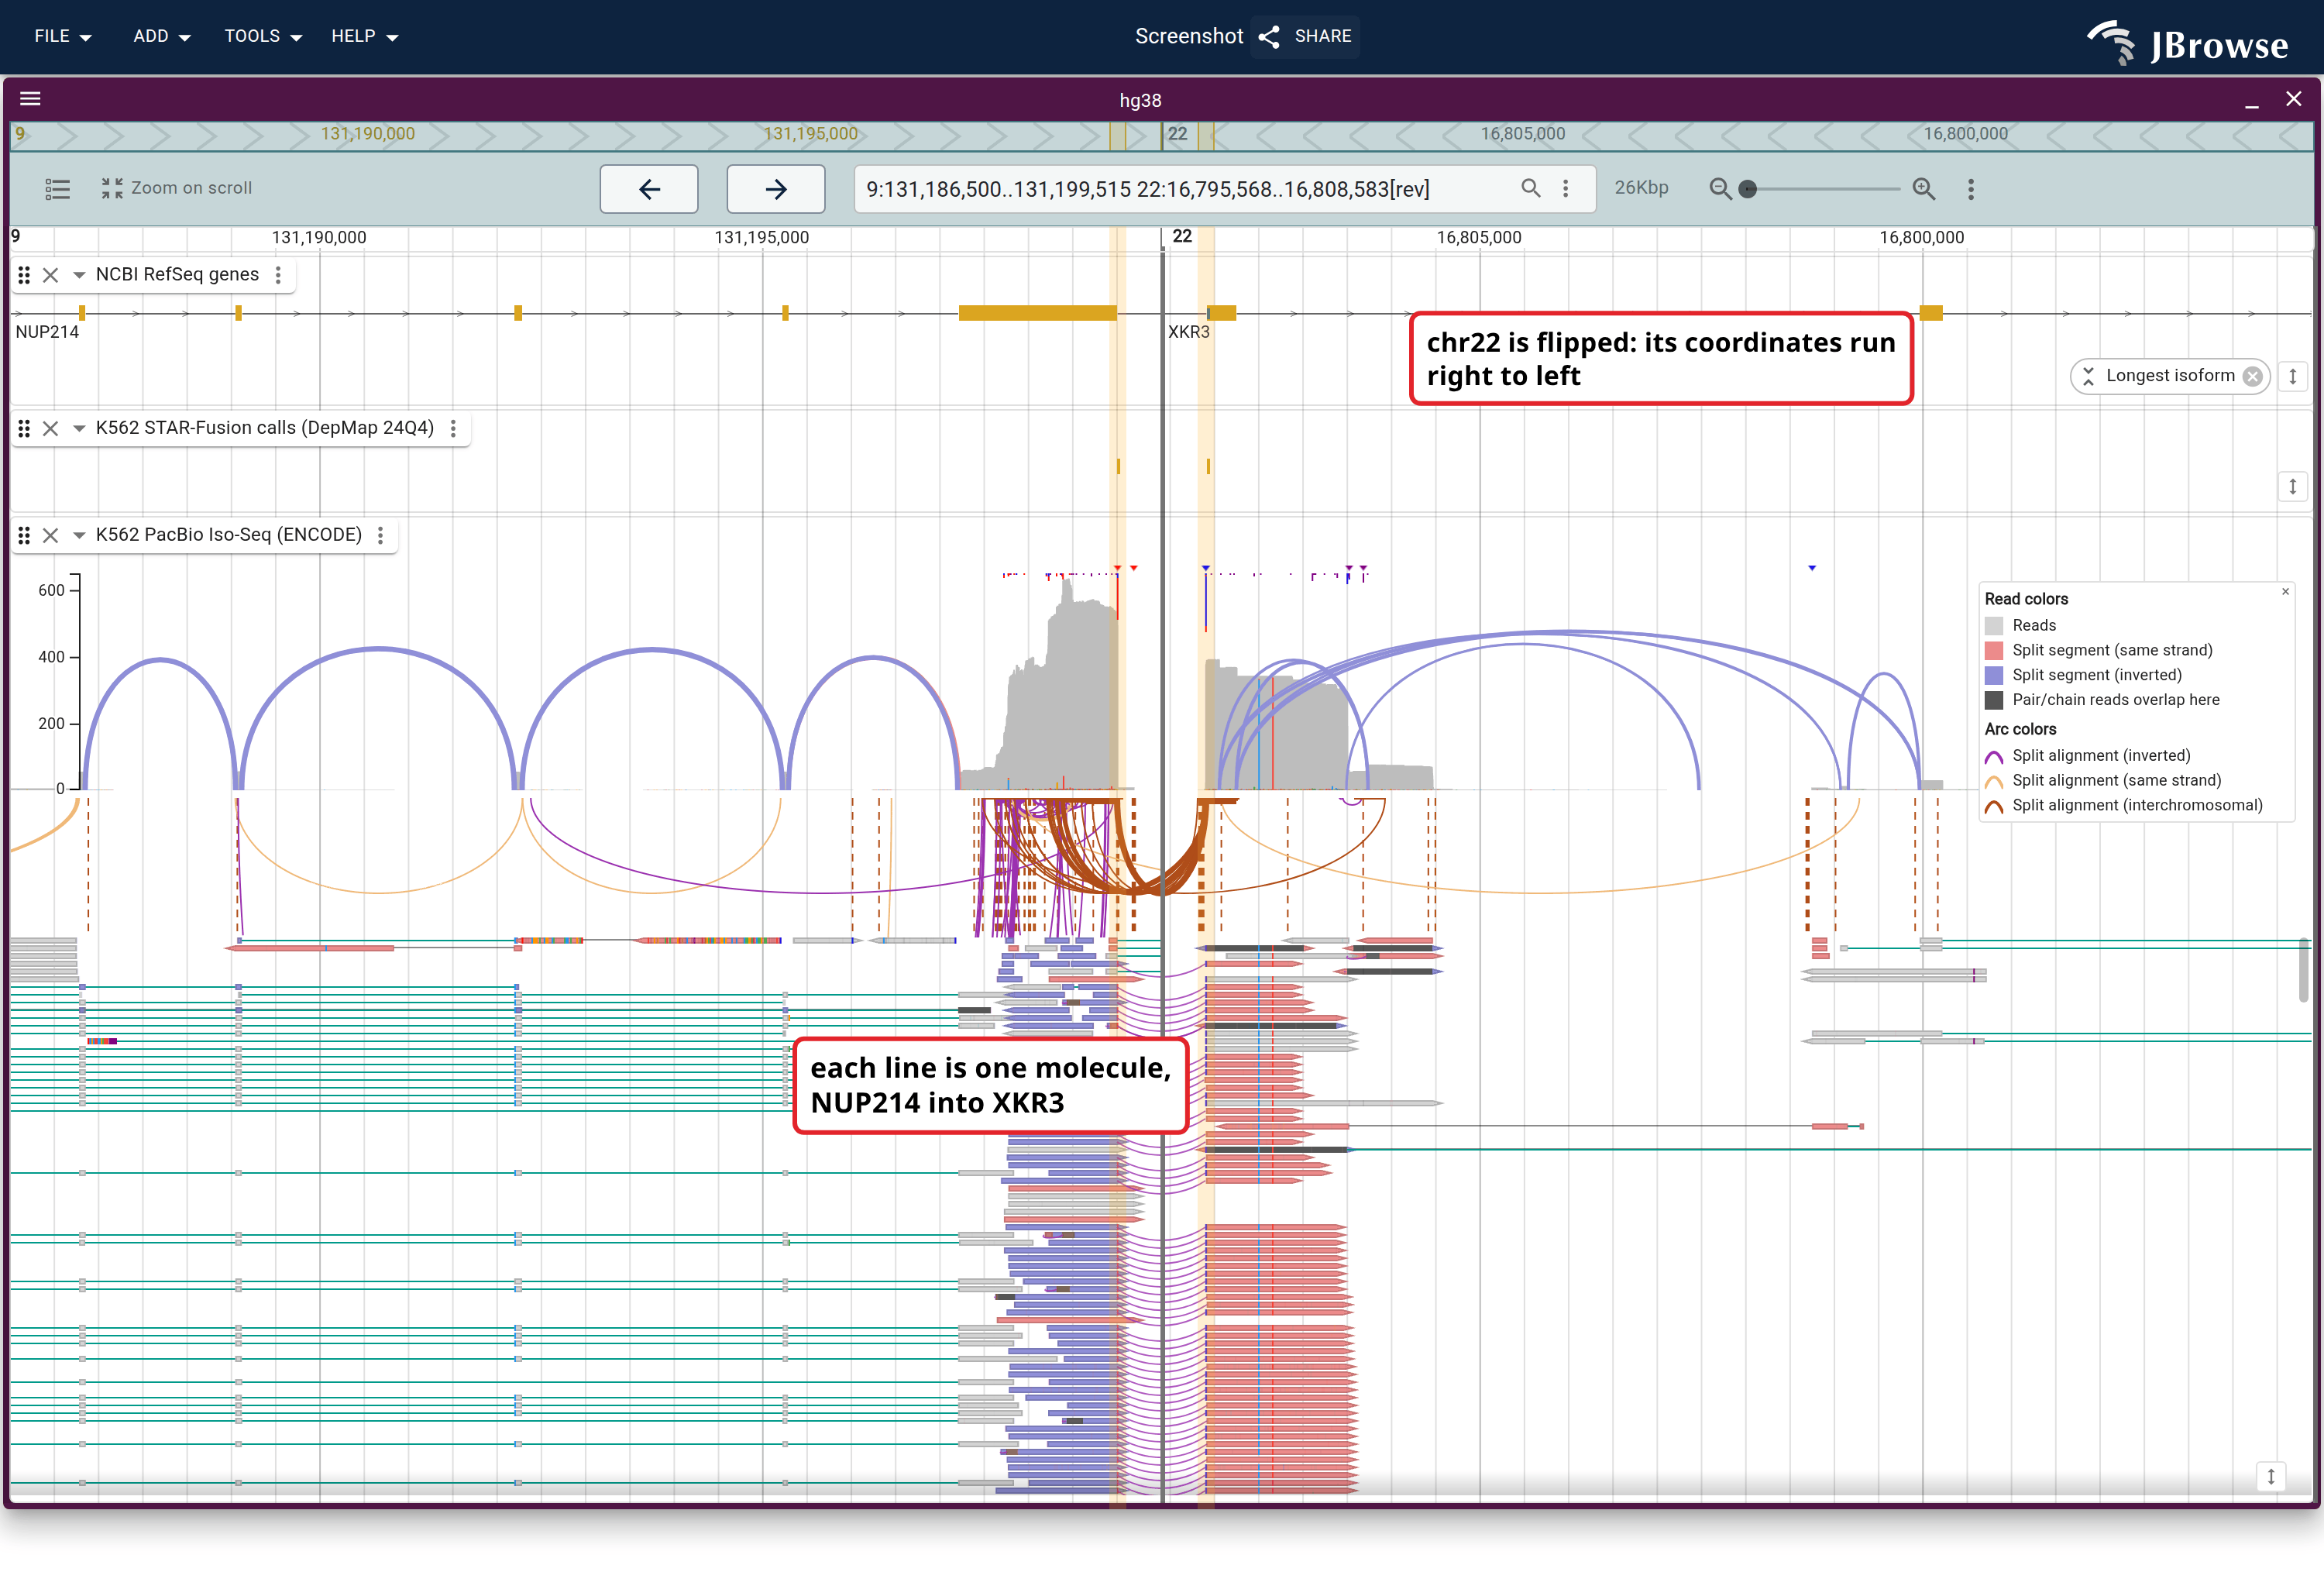Zoom out with the magnifier minus icon
The width and height of the screenshot is (2324, 1596).
point(1720,189)
